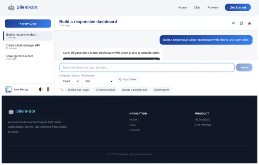
Task: Open Preview in the top navigation bar
Action: (213, 7)
